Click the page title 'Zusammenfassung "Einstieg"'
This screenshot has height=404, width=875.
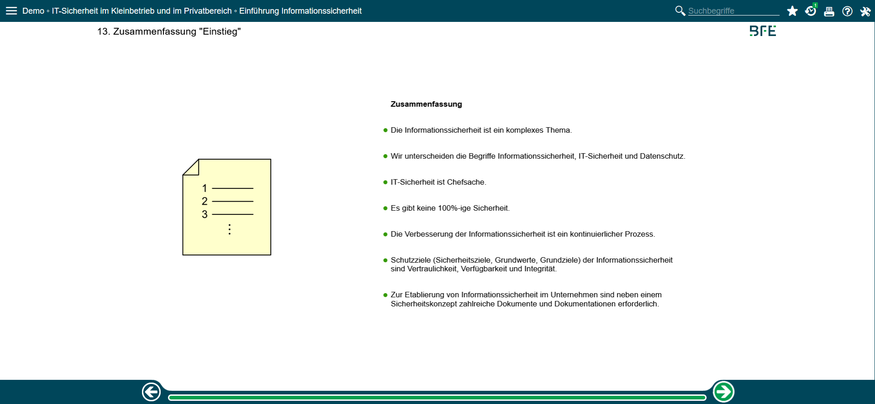[x=169, y=31]
